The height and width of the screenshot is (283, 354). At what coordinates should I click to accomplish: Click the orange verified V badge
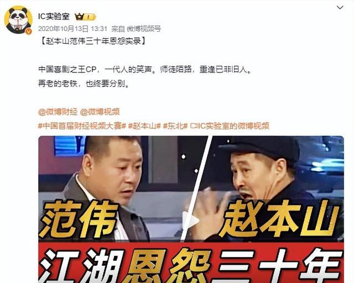[x=29, y=32]
